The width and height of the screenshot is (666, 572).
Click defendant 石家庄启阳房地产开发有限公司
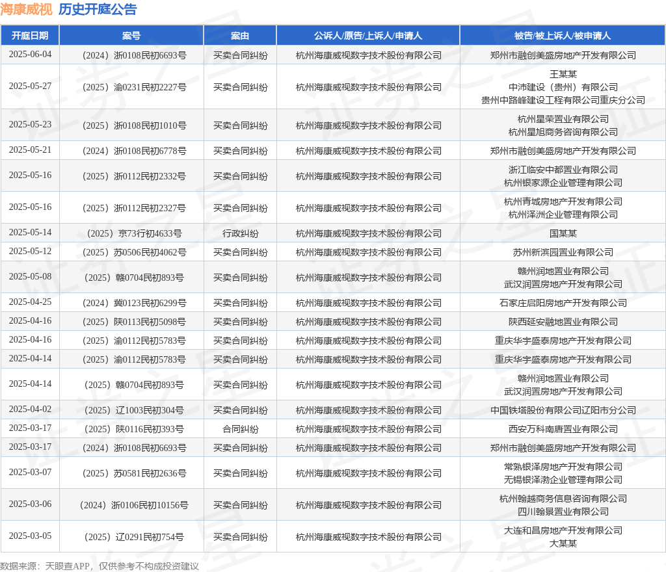pos(563,303)
